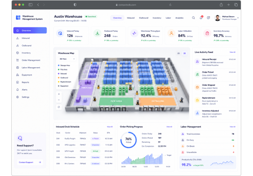This screenshot has width=253, height=176.
Task: Select the Inbound Receipt activity feed entry
Action: pos(215,62)
